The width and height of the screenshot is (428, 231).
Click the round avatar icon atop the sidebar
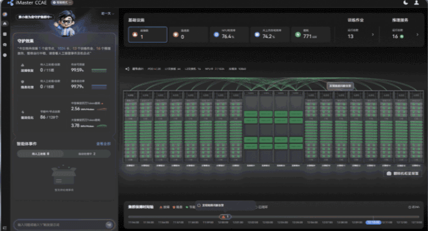[x=5, y=14]
